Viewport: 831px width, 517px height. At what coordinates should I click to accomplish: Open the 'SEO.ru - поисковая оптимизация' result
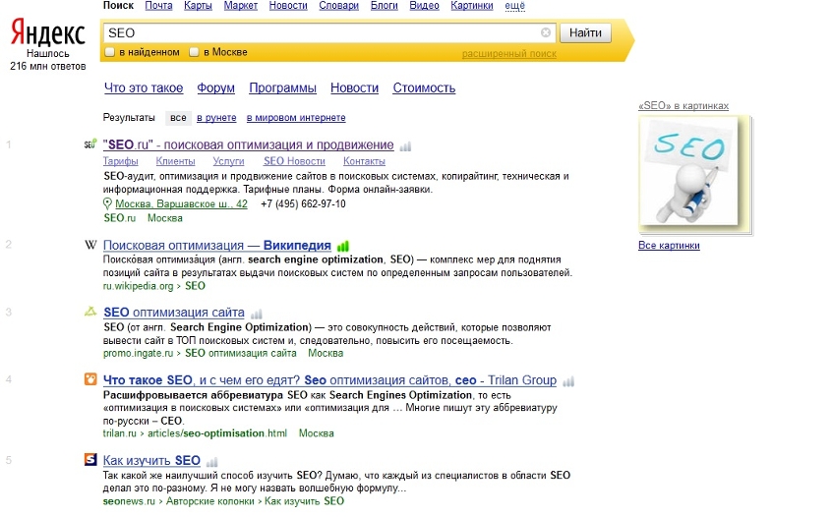pyautogui.click(x=249, y=144)
